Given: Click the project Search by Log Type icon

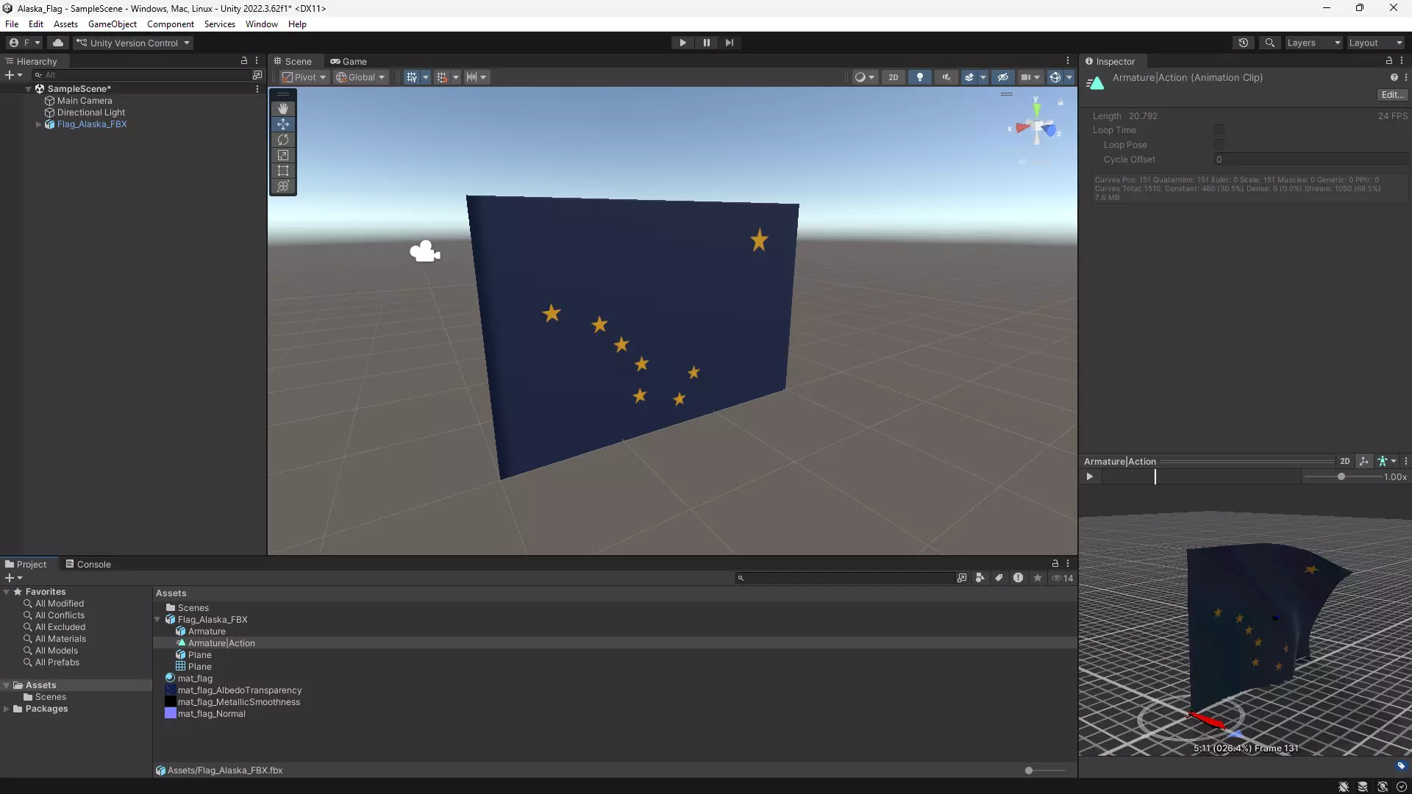Looking at the screenshot, I should point(1018,578).
